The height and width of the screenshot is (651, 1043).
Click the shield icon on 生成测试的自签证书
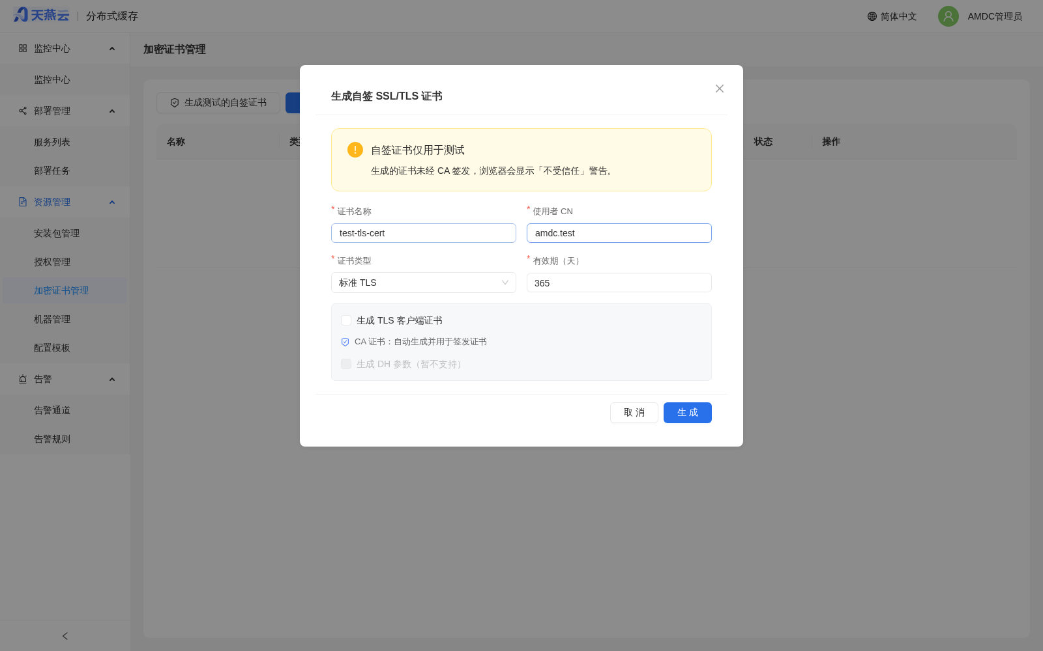[175, 103]
